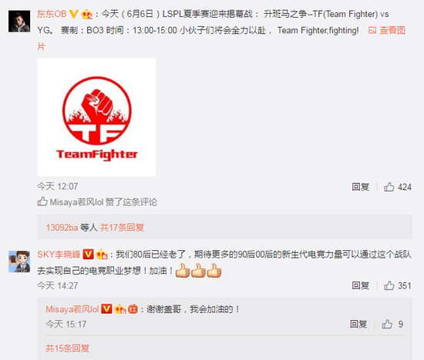Screen dimensions: 424x360
Task: Enlarge the TeamFighter logo image
Action: click(x=96, y=117)
